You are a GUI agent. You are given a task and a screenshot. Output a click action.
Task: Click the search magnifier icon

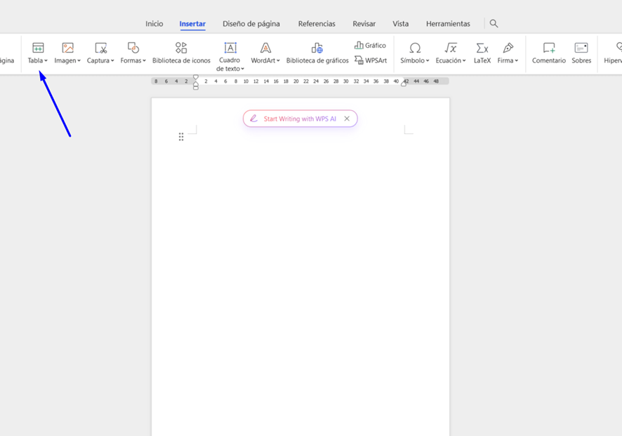coord(494,24)
